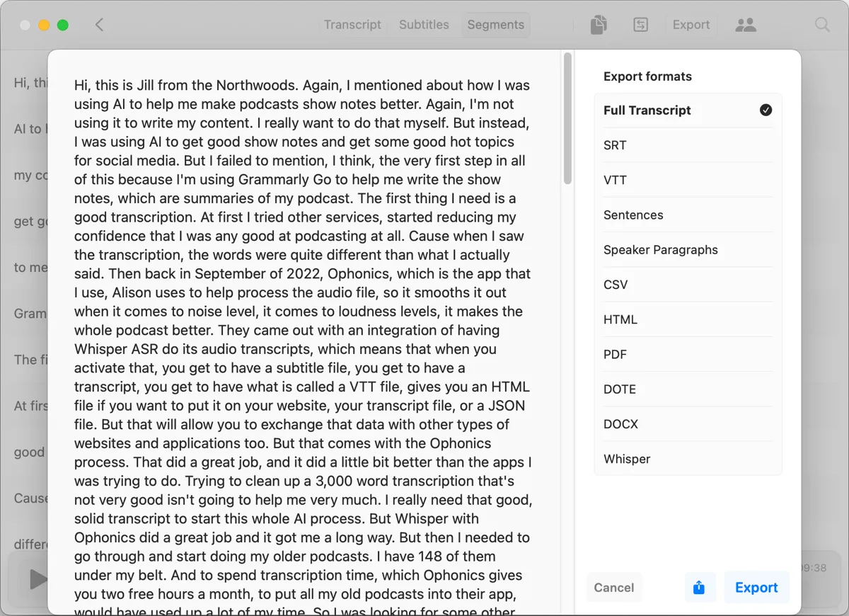Switch to the Transcript tab
This screenshot has height=616, width=849.
(352, 25)
